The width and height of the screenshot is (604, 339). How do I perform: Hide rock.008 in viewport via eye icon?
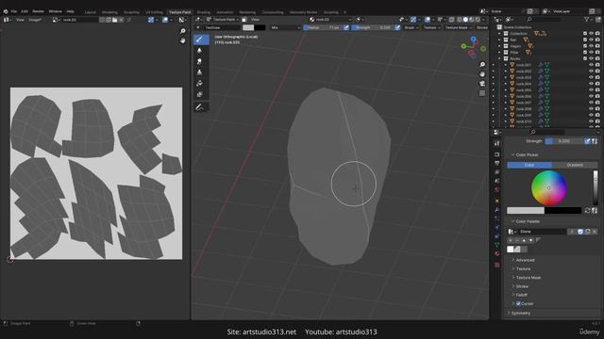pos(592,109)
